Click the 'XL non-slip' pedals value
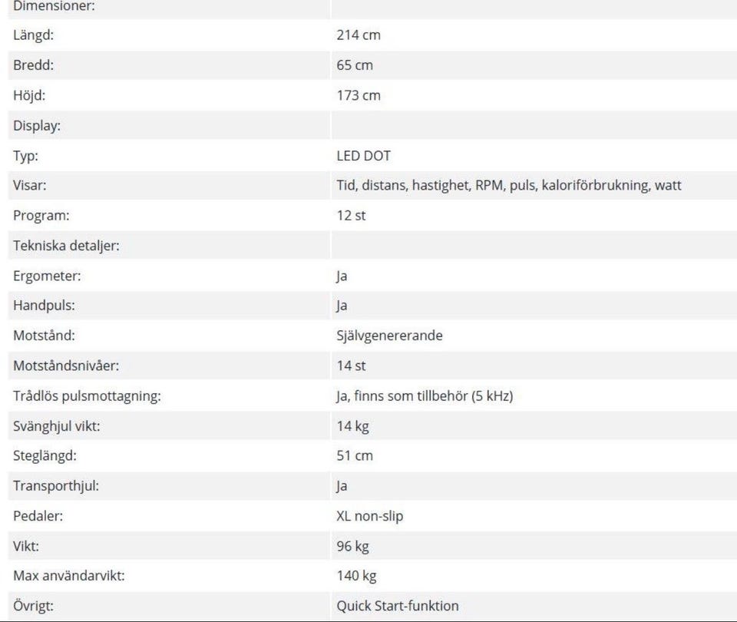Screen dimensions: 737x622 [x=370, y=516]
